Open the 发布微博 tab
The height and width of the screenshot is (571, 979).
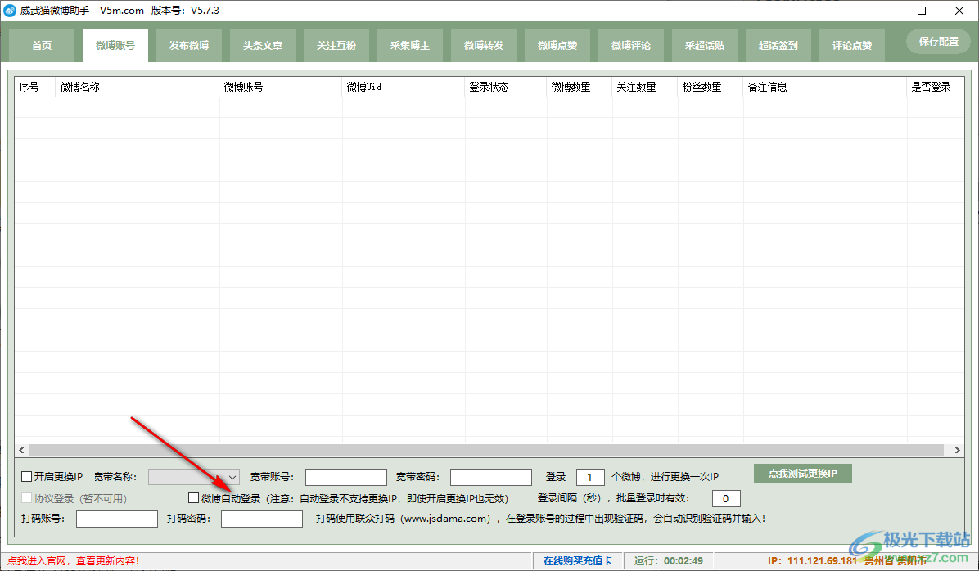(x=189, y=46)
